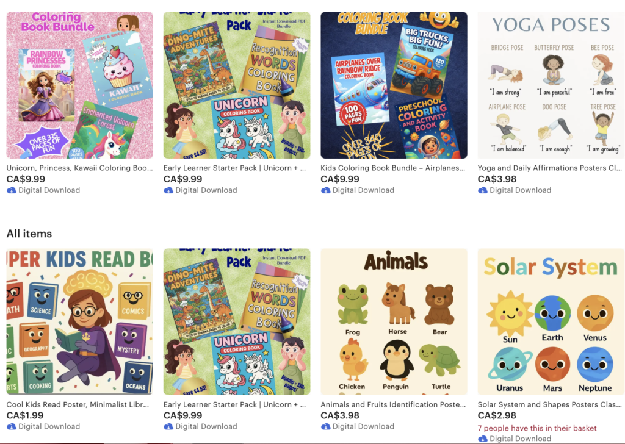Screen dimensions: 625x444
Task: Open the Animals poster thumbnail
Action: (394, 322)
